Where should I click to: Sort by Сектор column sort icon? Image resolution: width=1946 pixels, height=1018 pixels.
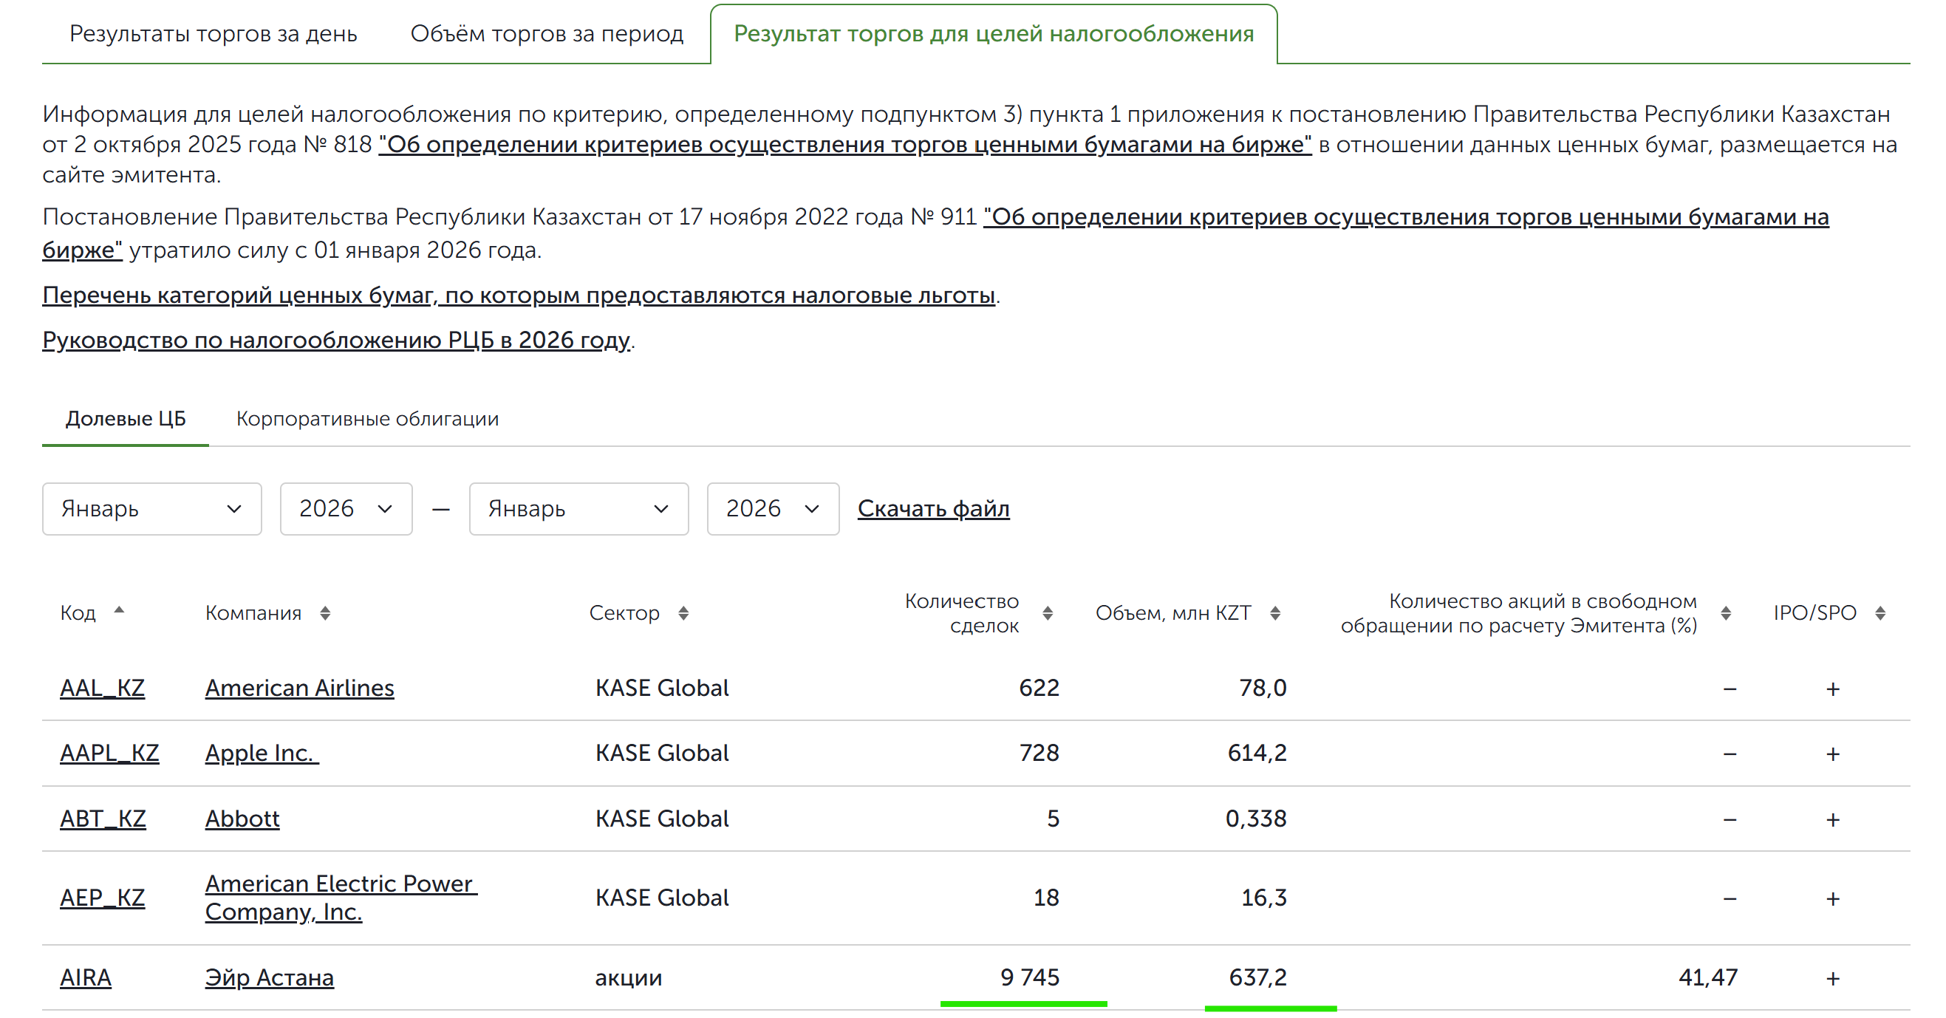tap(683, 613)
